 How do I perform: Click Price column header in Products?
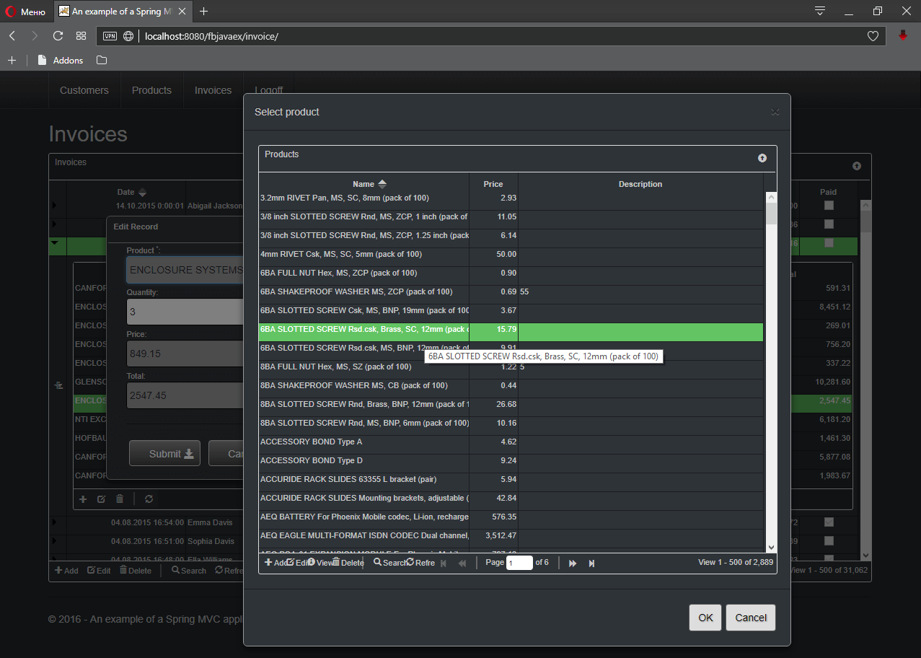(x=493, y=184)
